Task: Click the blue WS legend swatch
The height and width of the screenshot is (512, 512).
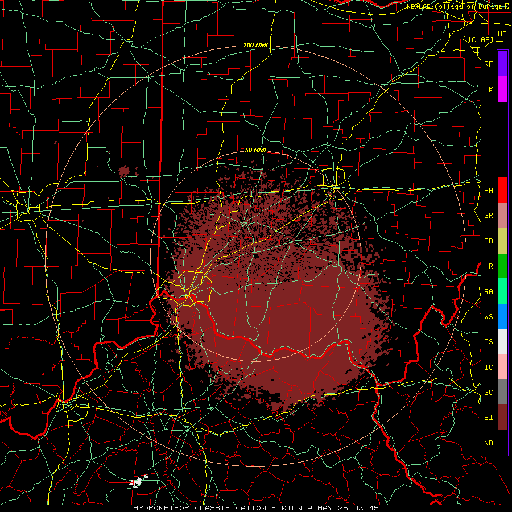Action: point(502,316)
